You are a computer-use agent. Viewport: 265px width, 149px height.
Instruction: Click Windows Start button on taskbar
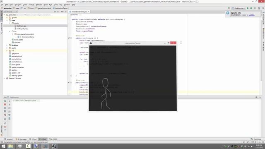pyautogui.click(x=3, y=146)
